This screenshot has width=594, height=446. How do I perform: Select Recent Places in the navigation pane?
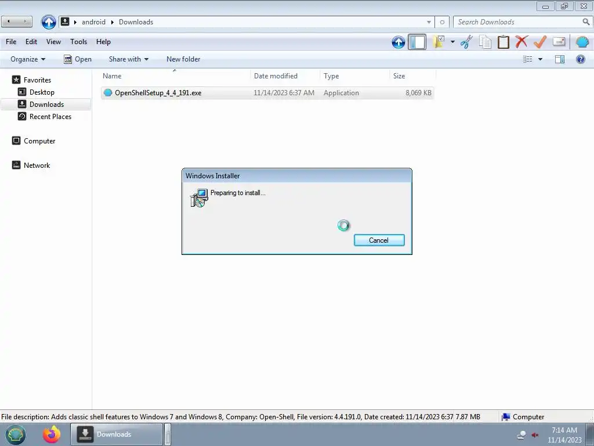click(x=45, y=116)
